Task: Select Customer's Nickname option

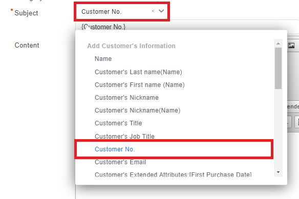Action: pos(126,98)
